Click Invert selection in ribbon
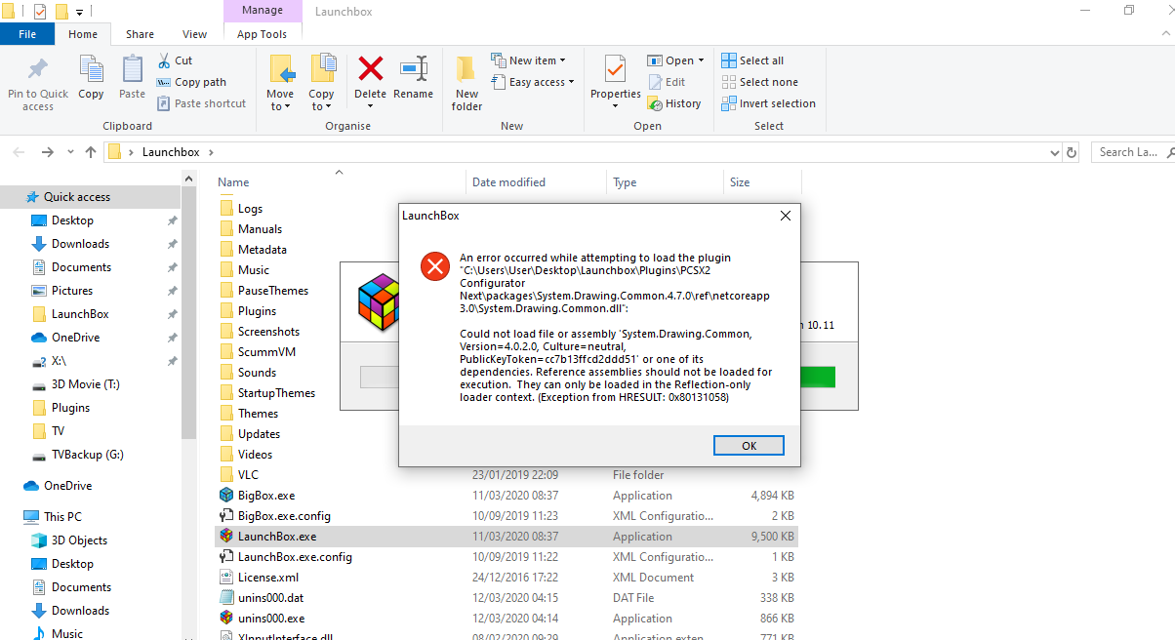Viewport: 1175px width, 640px height. 768,103
